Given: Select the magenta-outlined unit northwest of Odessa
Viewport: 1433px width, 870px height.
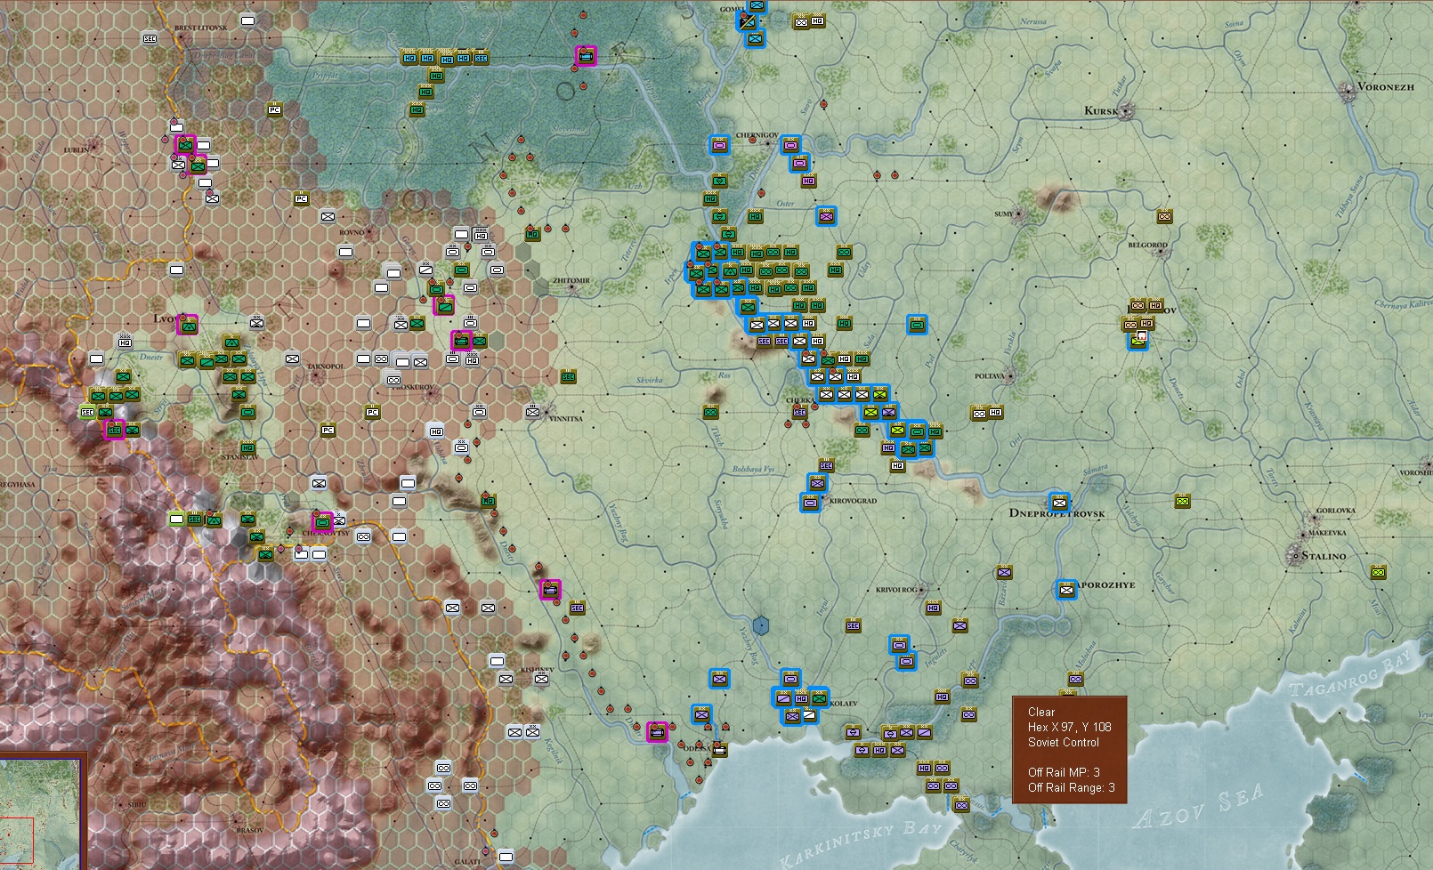Looking at the screenshot, I should click(x=657, y=731).
